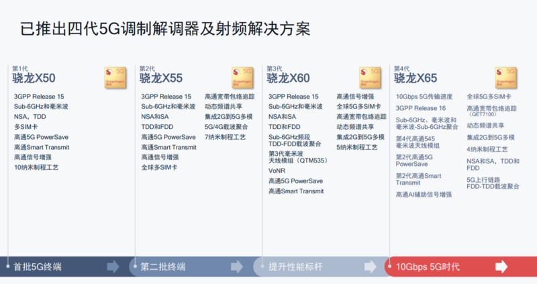Click the 7纳米制程工艺 line

(225, 137)
